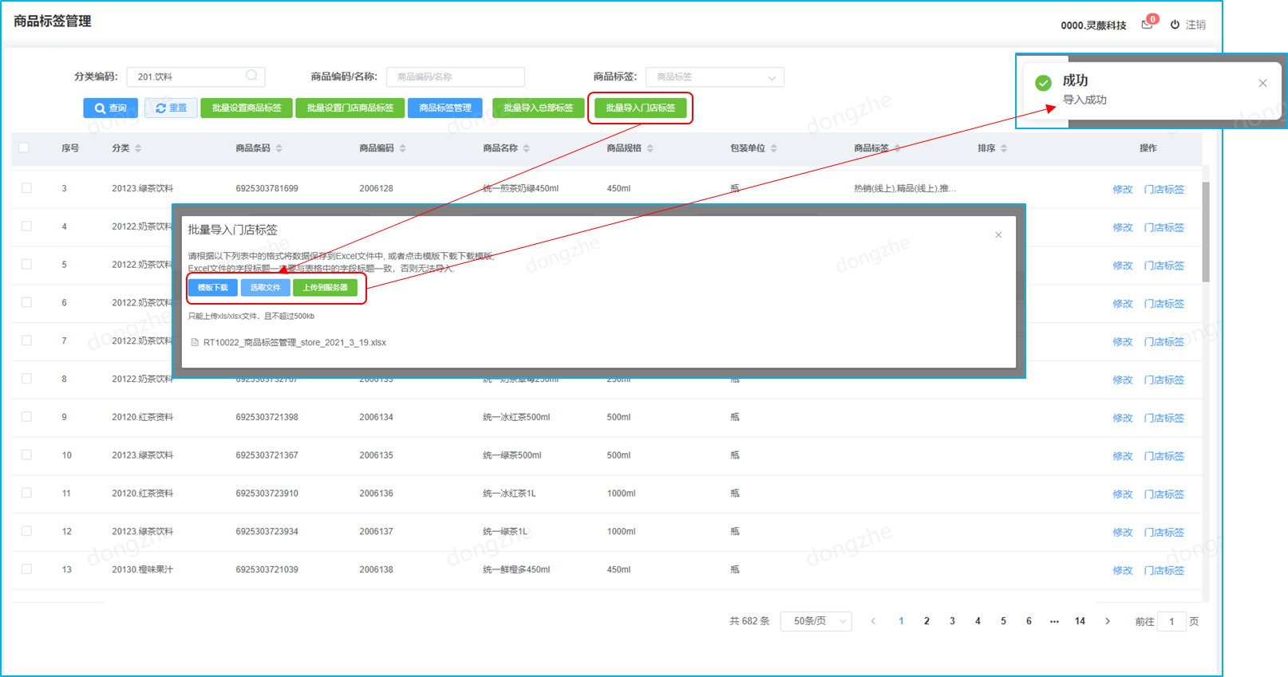
Task: Sort by 商品名称 column arrows
Action: [x=527, y=148]
